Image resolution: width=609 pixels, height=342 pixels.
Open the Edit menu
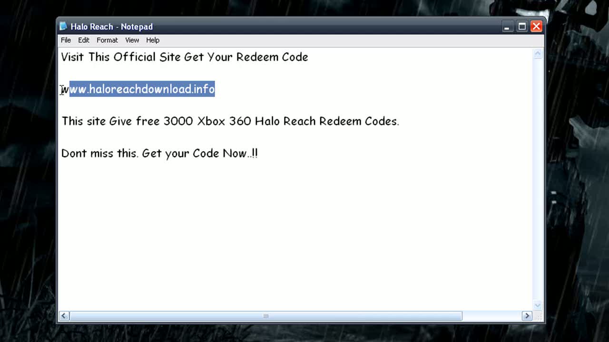click(83, 40)
